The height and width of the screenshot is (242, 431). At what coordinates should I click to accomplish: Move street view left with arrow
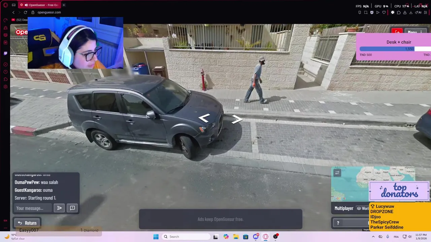click(x=204, y=118)
